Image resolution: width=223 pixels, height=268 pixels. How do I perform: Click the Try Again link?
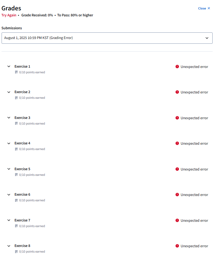(9, 15)
